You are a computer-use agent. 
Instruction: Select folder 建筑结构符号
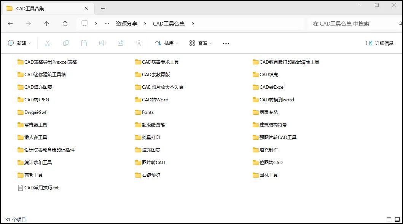(x=270, y=125)
